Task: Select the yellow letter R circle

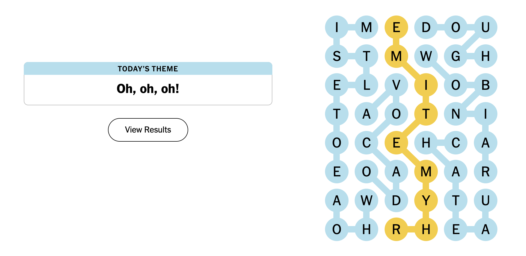Action: [x=396, y=229]
